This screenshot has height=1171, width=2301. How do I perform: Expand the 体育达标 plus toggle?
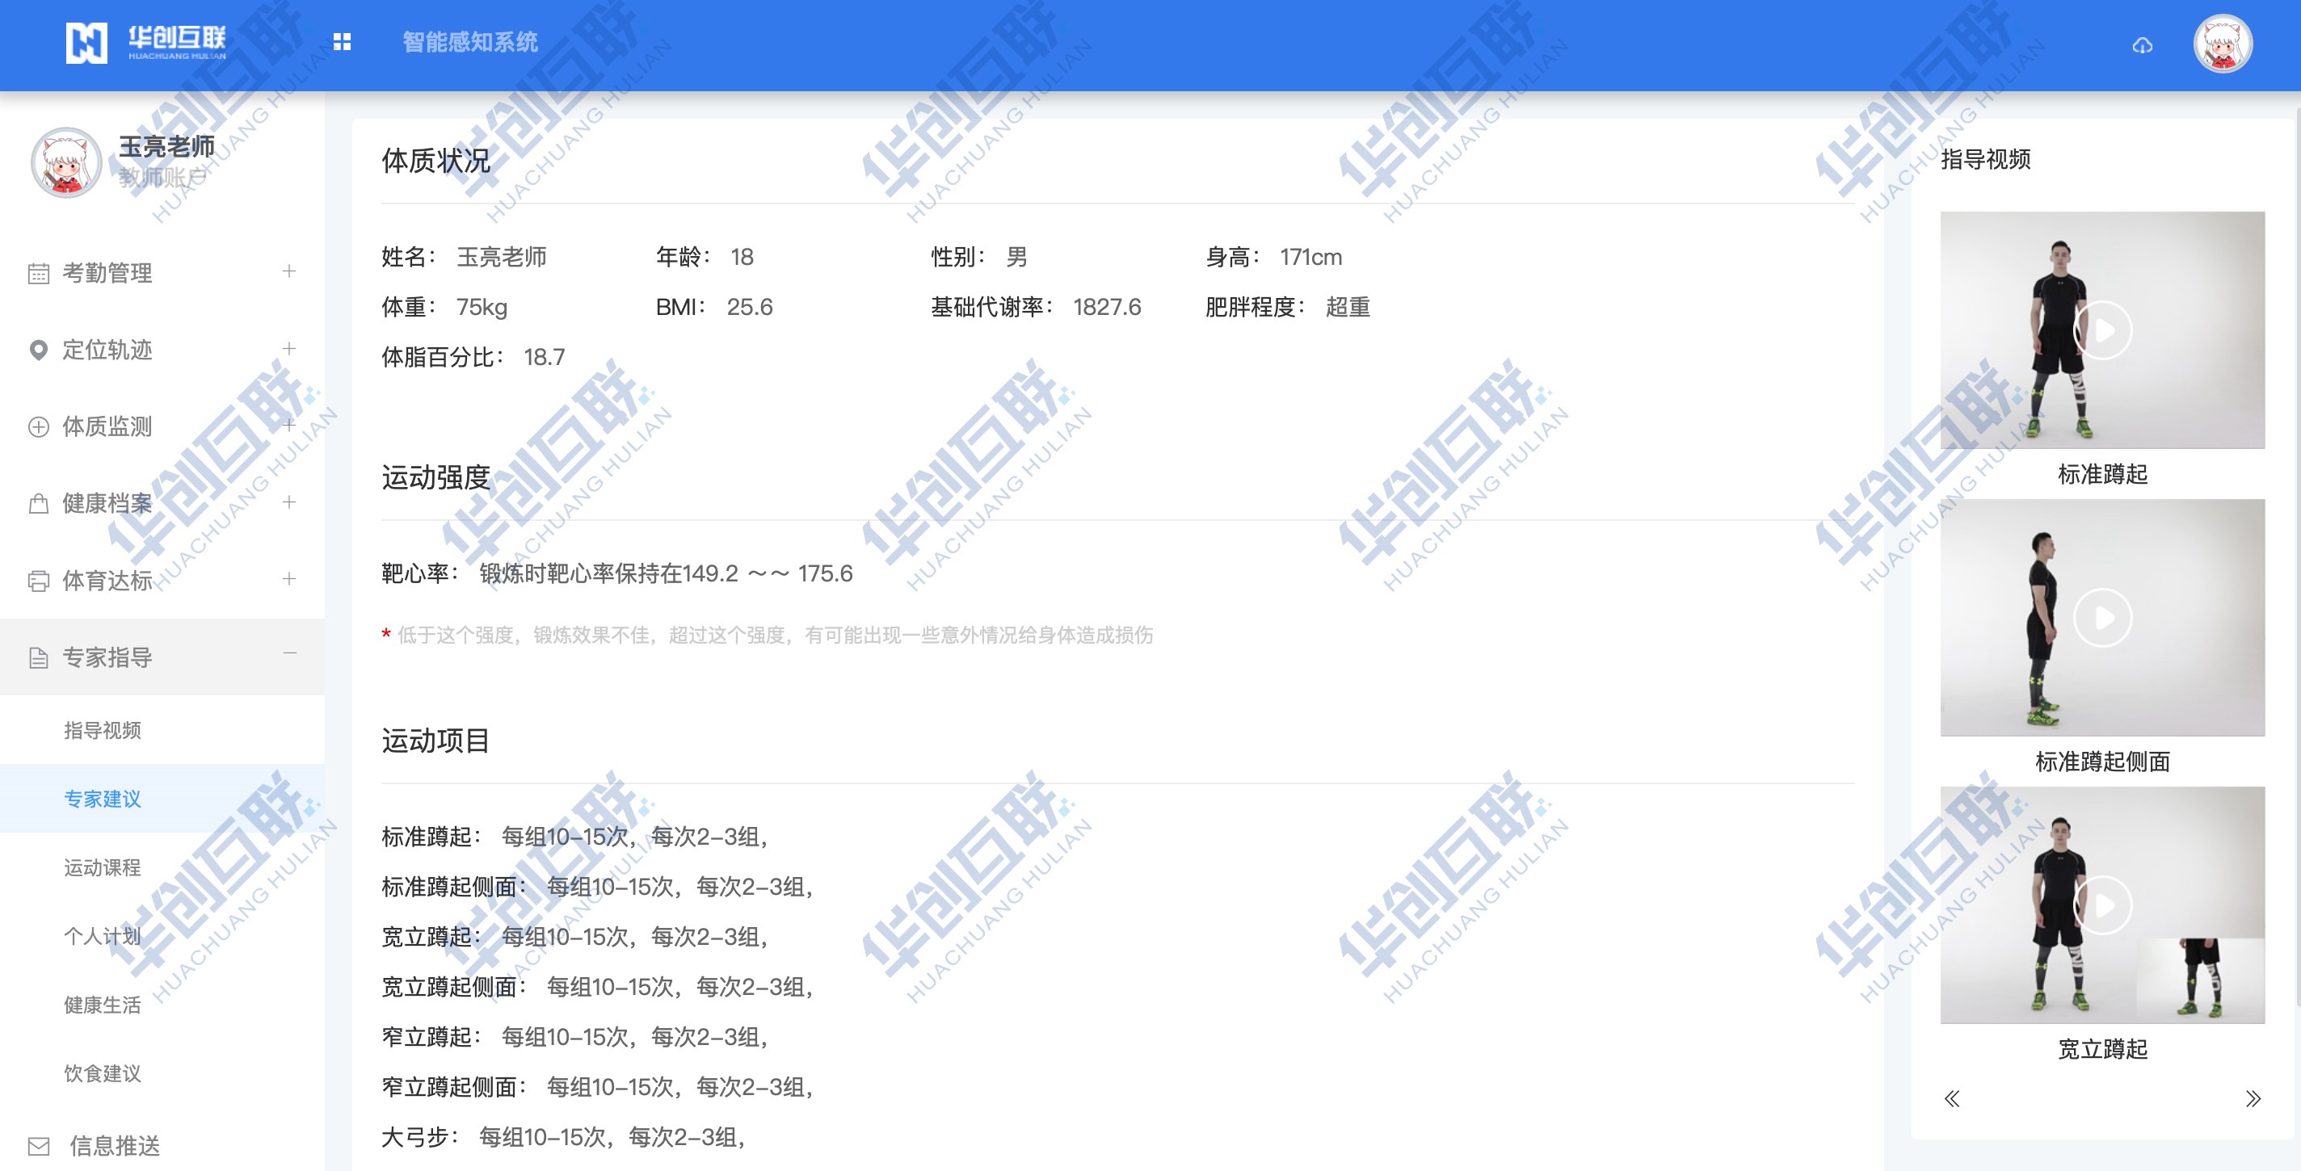point(288,579)
